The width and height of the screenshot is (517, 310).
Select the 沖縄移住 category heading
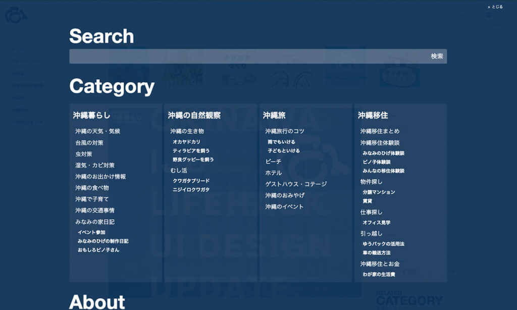pyautogui.click(x=373, y=116)
